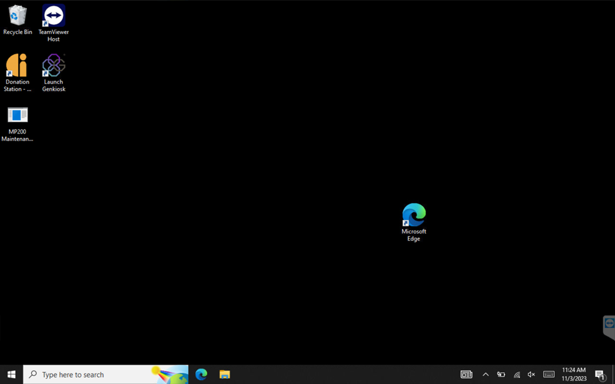Image resolution: width=615 pixels, height=384 pixels.
Task: Click the battery power tray icon
Action: (501, 375)
